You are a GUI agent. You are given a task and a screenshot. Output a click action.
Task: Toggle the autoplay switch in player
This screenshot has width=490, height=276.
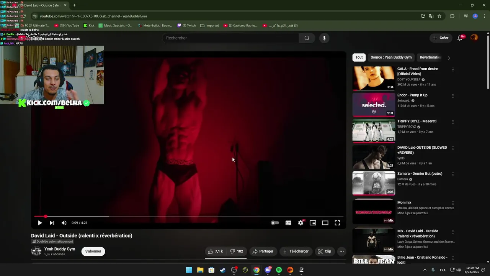pos(275,223)
